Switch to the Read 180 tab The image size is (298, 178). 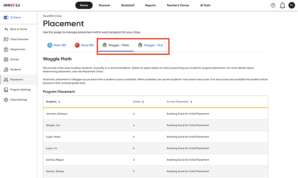(84, 45)
